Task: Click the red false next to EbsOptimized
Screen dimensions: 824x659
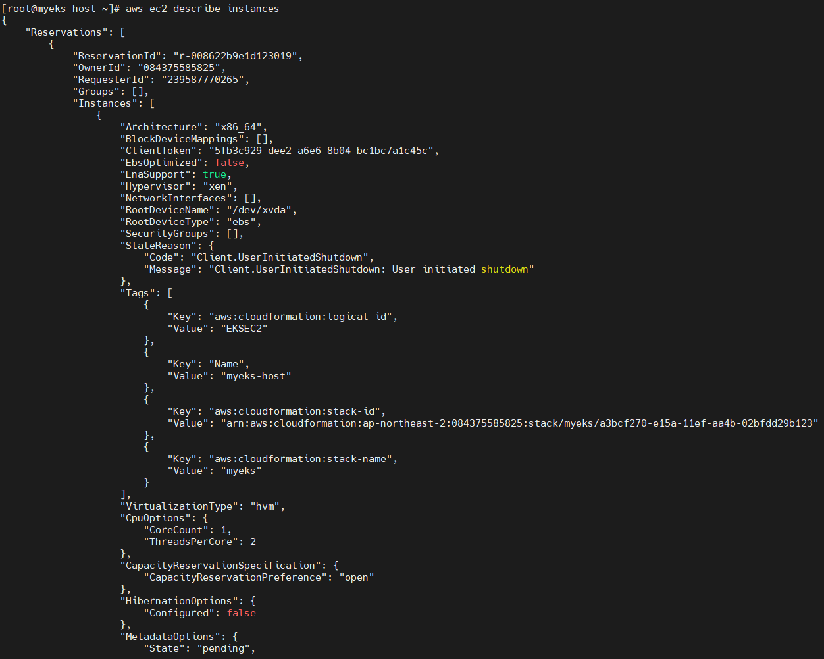Action: pos(229,163)
